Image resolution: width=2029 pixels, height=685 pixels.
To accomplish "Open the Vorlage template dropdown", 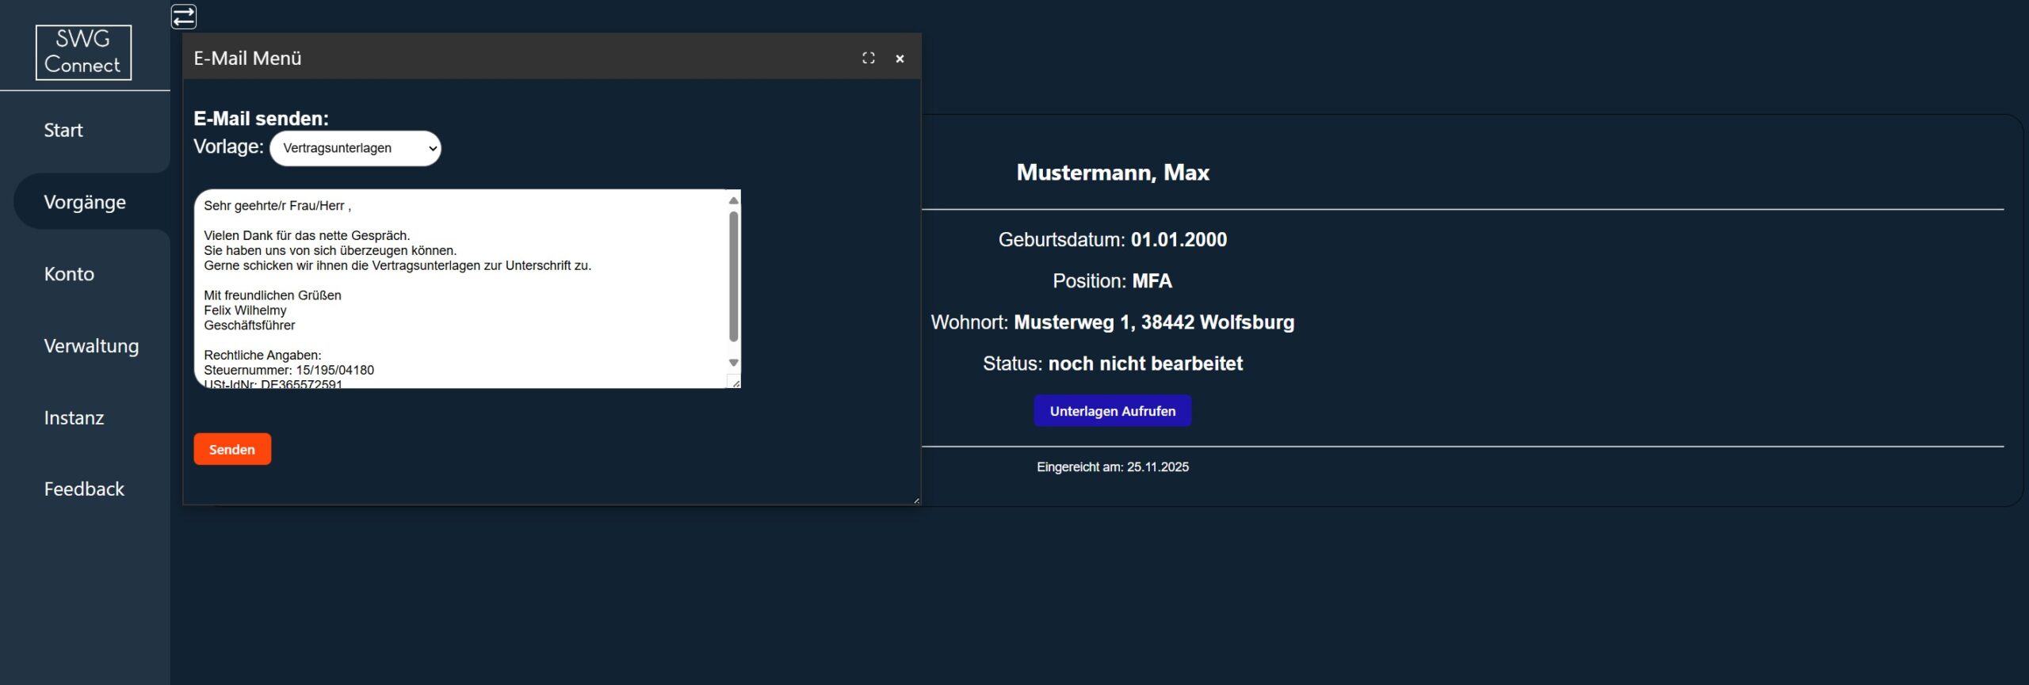I will pyautogui.click(x=355, y=148).
